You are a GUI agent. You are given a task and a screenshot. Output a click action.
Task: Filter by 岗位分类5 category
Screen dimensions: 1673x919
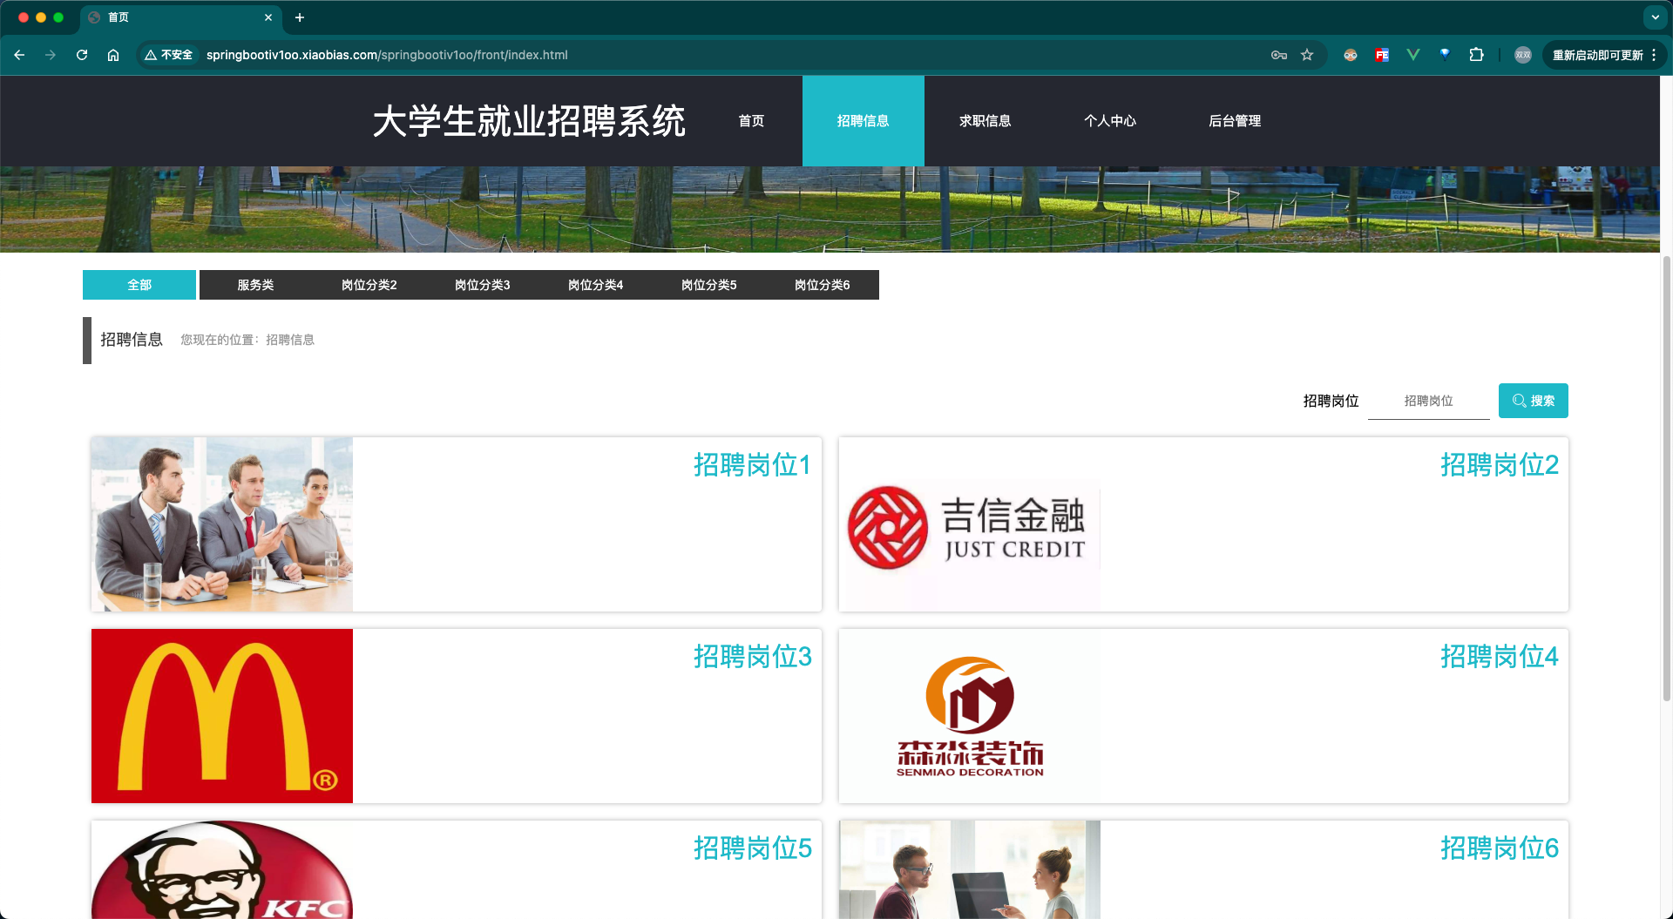708,285
